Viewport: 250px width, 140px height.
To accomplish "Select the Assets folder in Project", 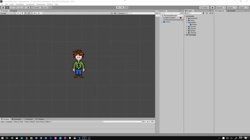I will [191, 16].
